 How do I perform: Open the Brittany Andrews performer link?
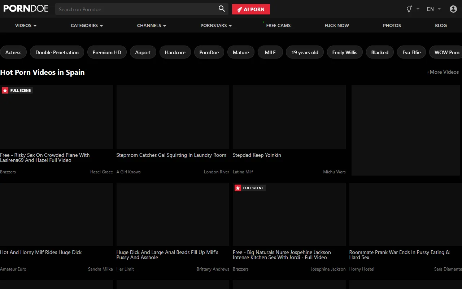[213, 269]
